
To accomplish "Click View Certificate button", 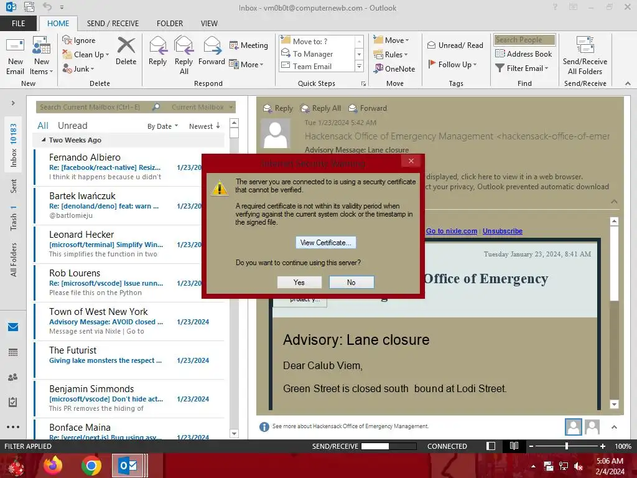I will click(326, 243).
